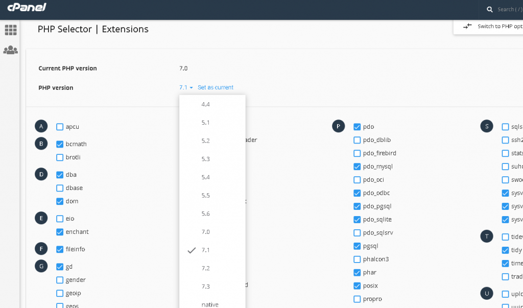Click the letter T section badge
Viewport: 523px width, 308px height.
click(x=487, y=236)
